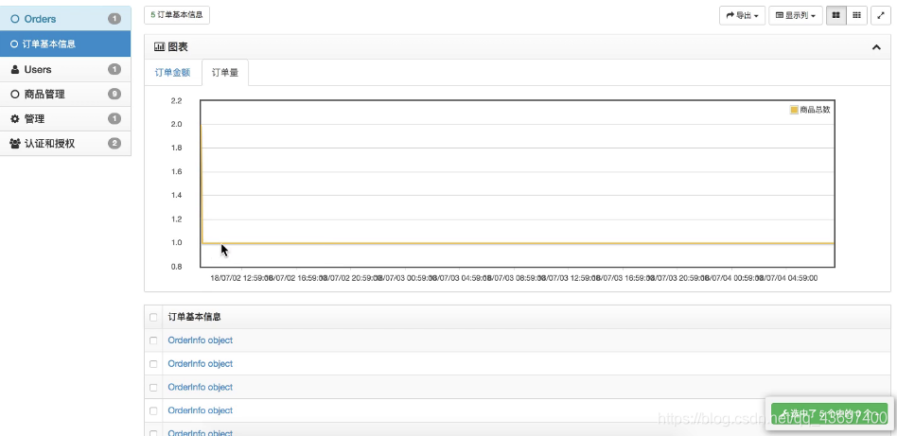Open the 管理 sidebar section
Screen dimensions: 897x436
(65, 119)
